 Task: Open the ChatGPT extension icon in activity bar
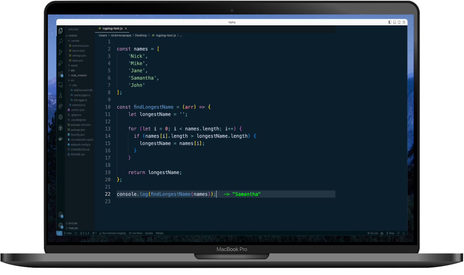[61, 117]
